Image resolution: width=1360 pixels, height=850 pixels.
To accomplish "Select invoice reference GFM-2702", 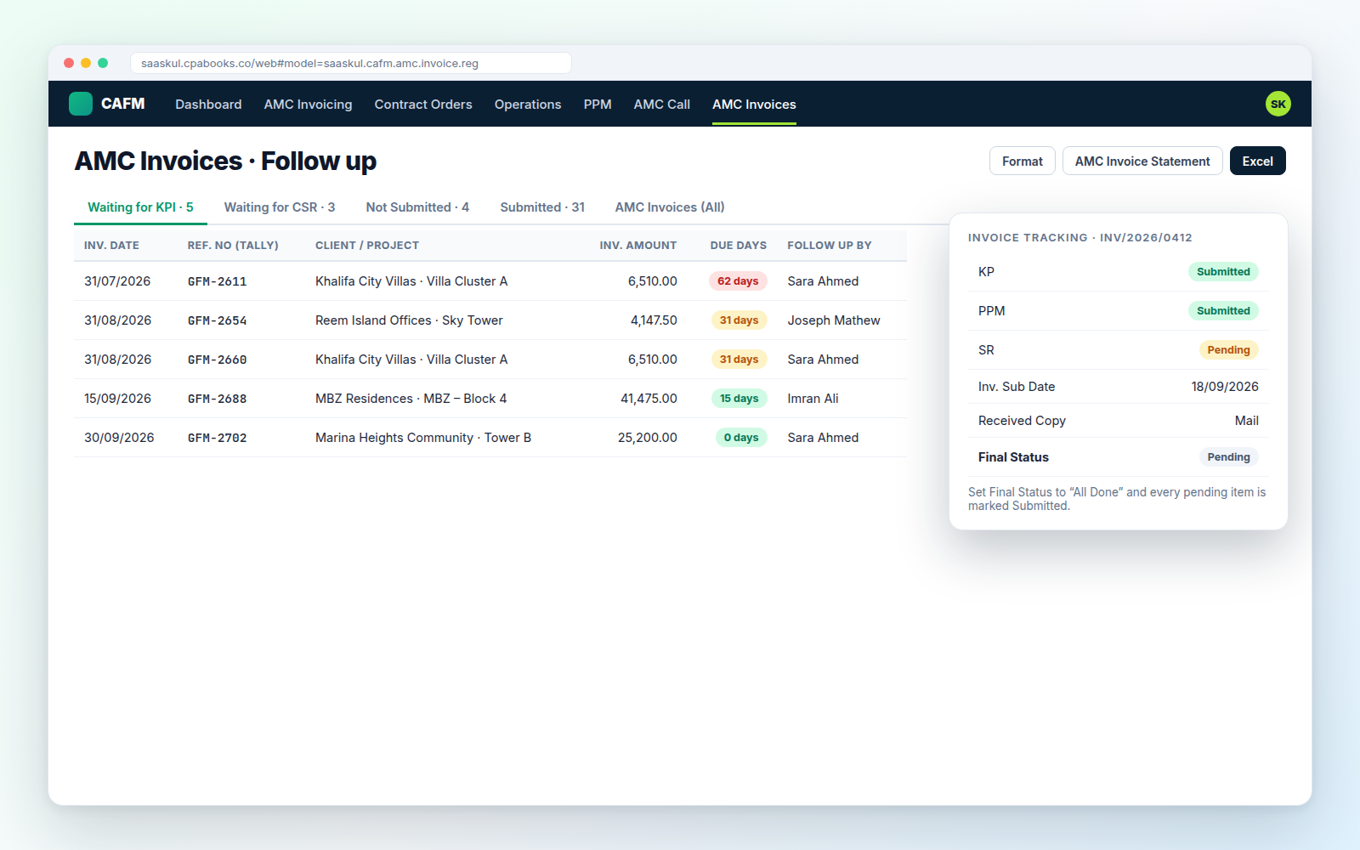I will (x=218, y=438).
